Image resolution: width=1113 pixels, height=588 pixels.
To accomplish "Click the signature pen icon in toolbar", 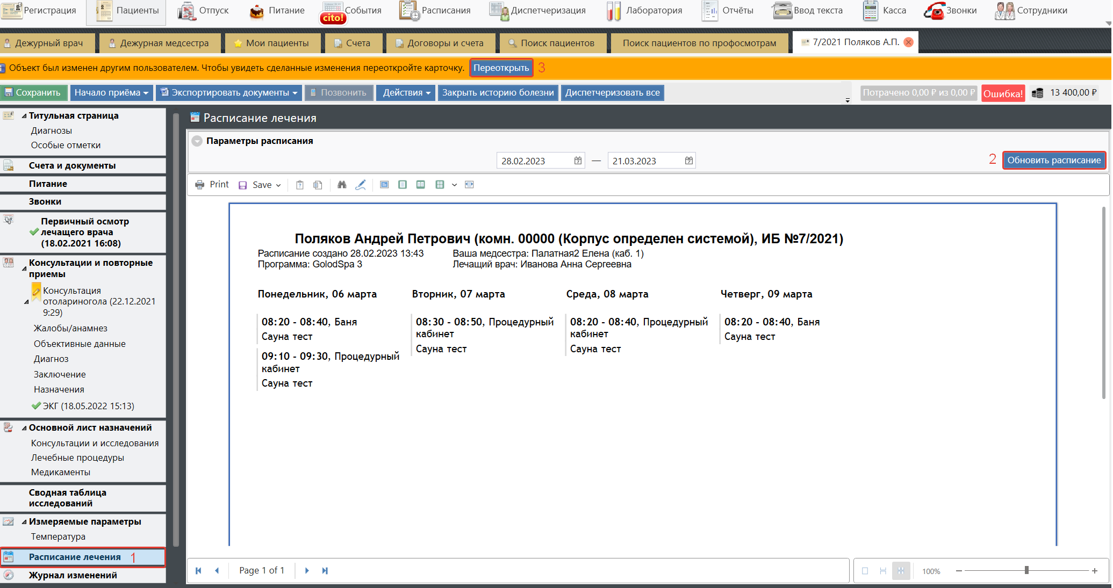I will (361, 185).
